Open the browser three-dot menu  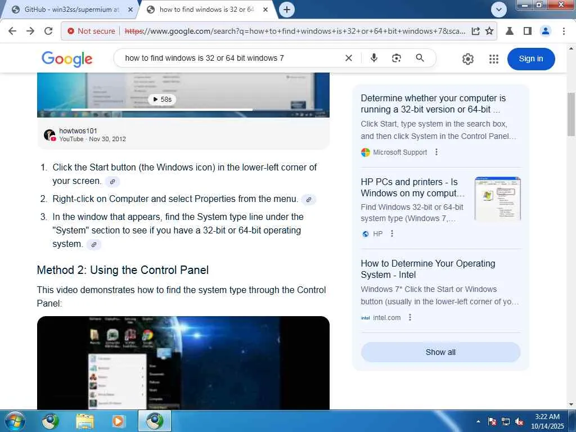click(x=564, y=31)
